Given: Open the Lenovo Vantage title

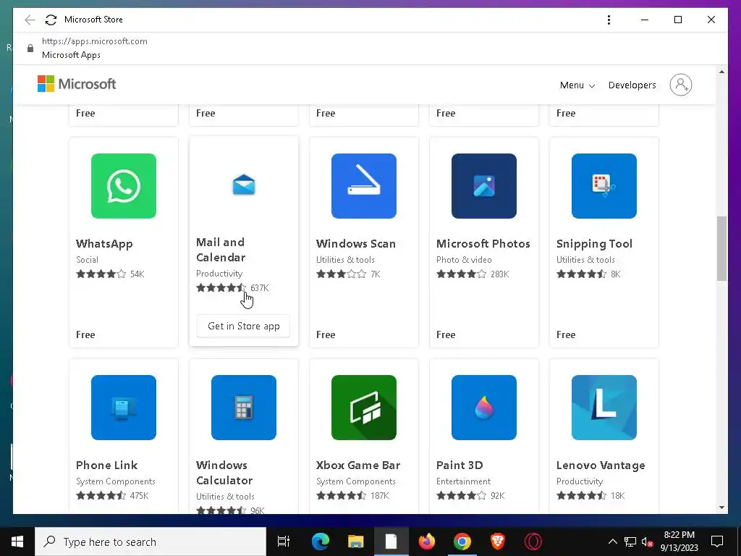Looking at the screenshot, I should point(601,466).
